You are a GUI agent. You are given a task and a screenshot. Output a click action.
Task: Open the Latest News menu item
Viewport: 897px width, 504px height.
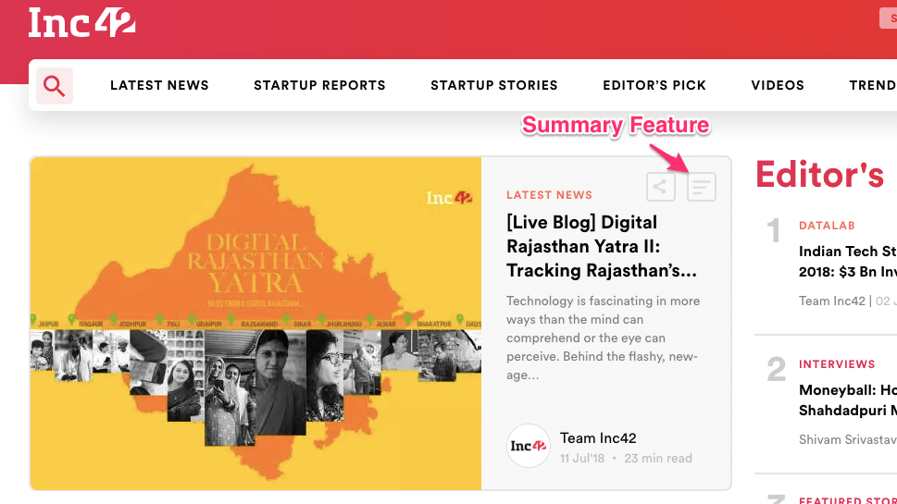coord(159,85)
